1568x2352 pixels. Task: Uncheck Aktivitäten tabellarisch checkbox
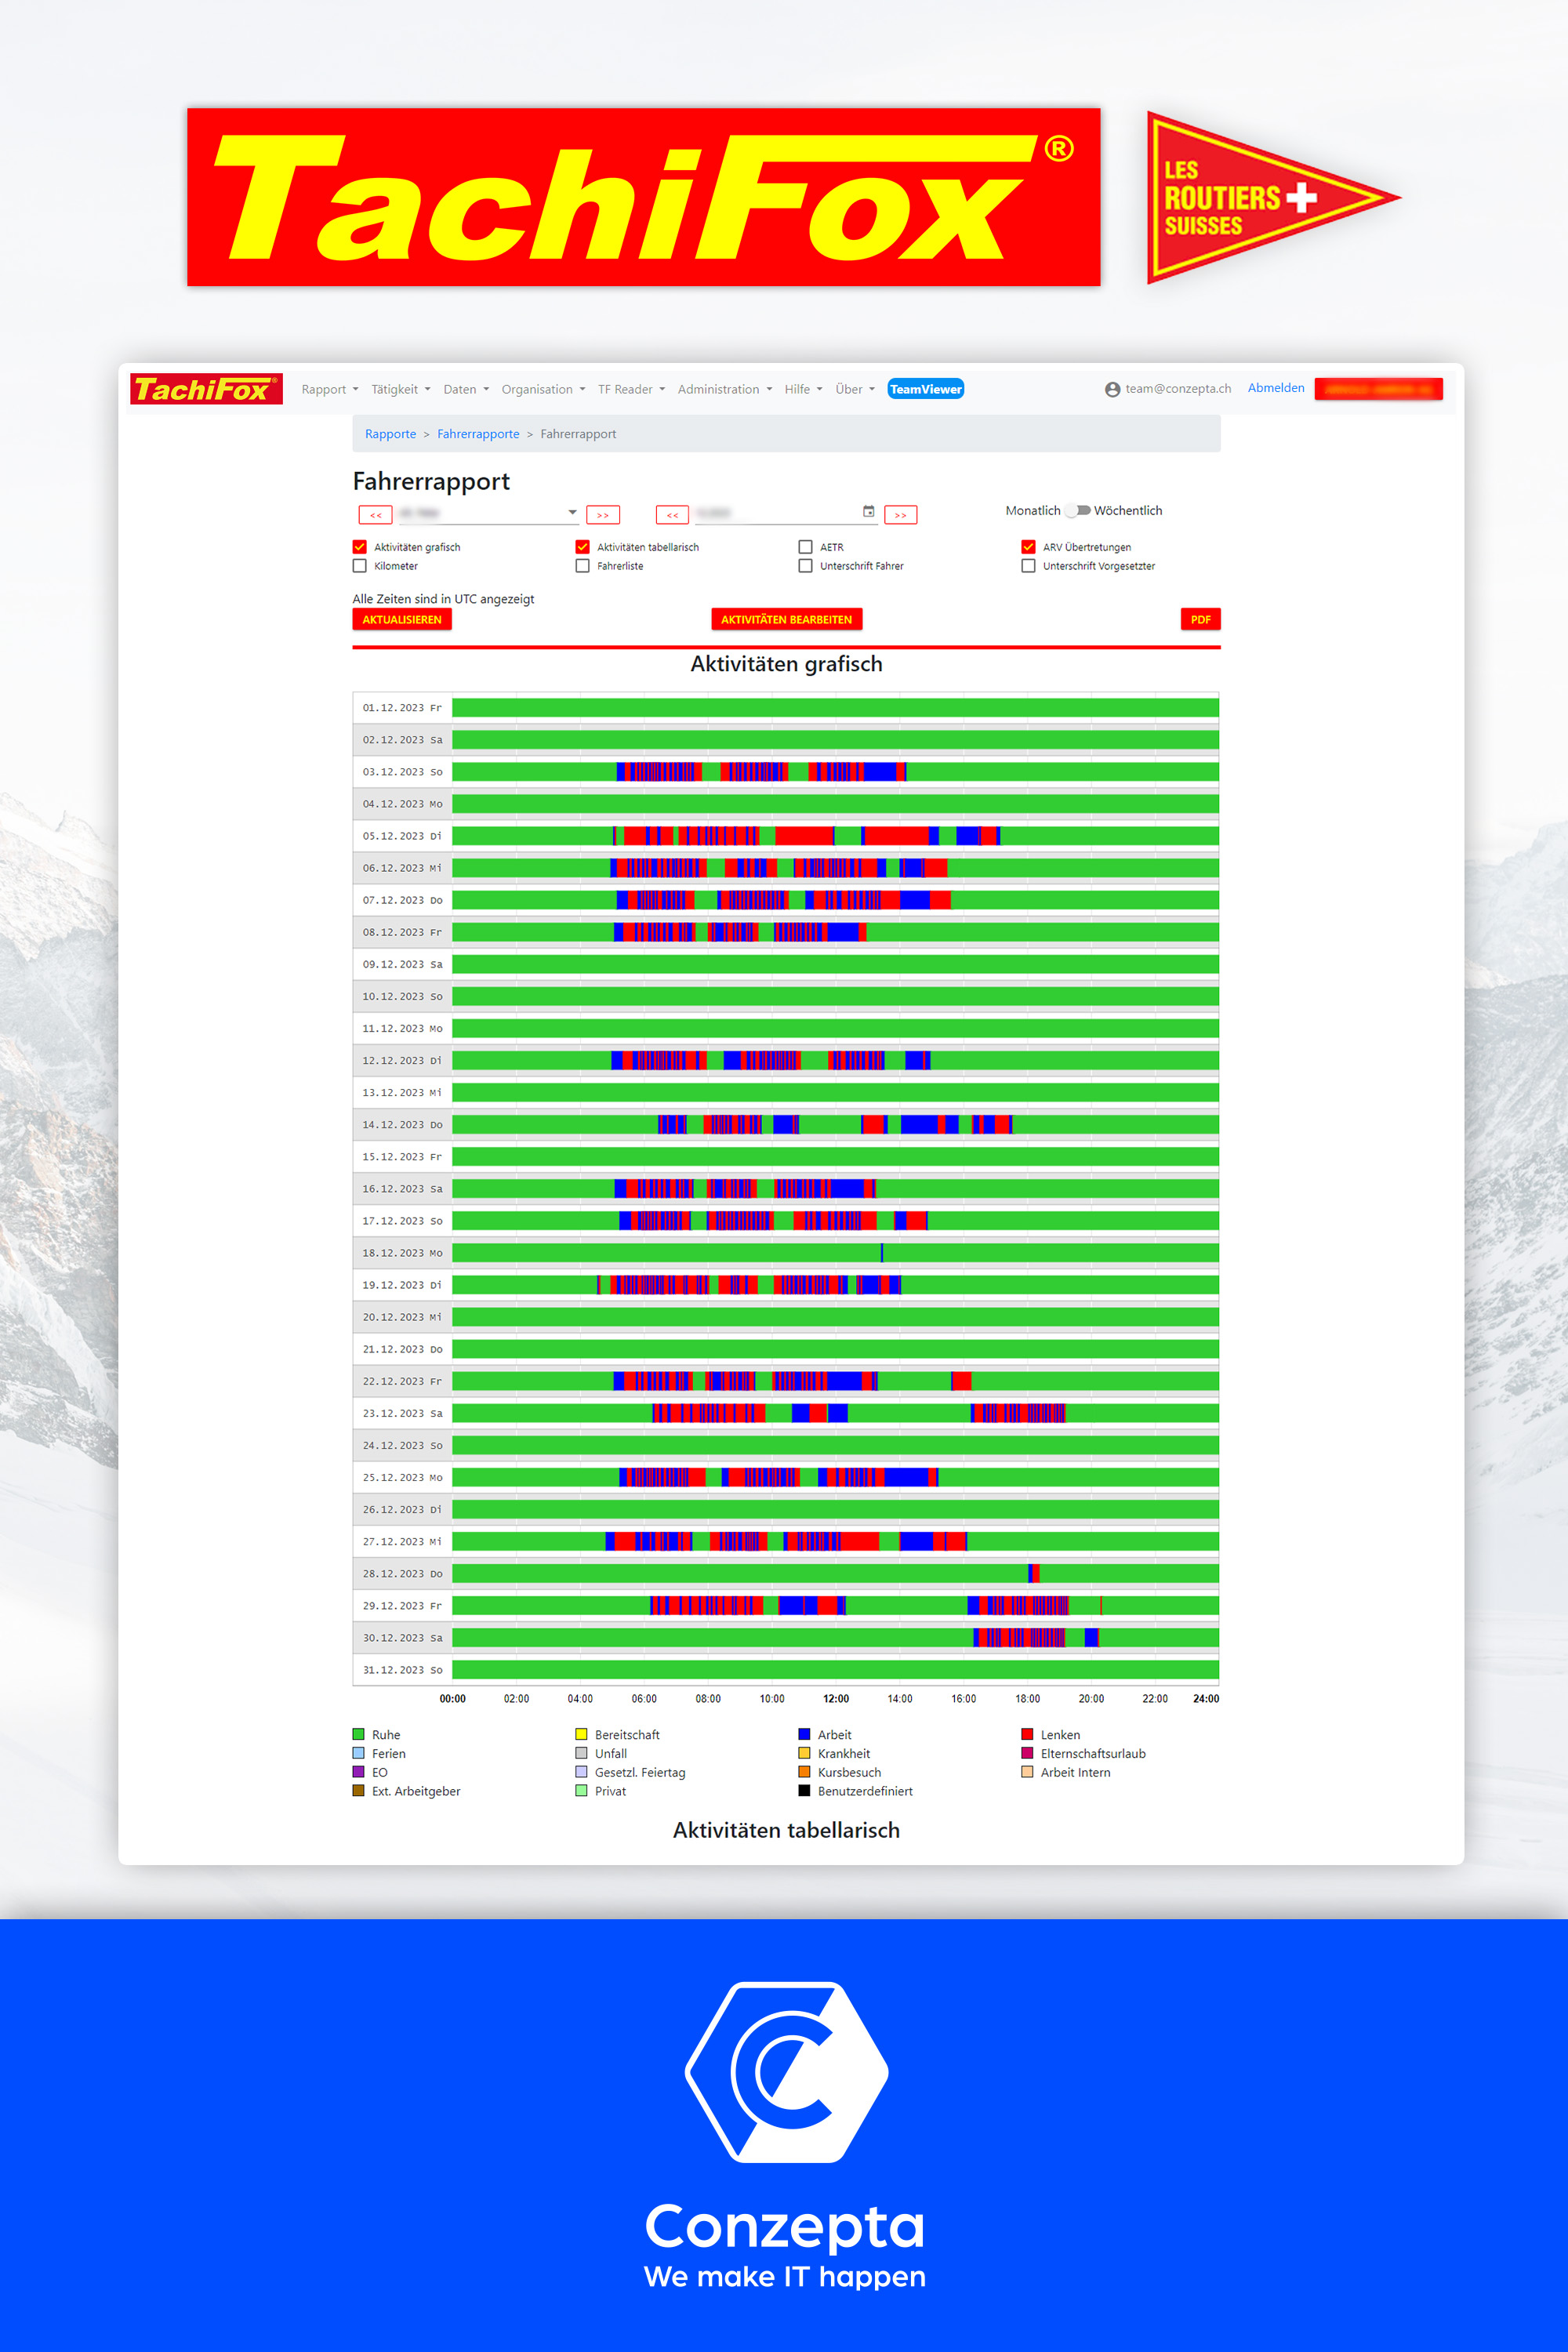coord(582,547)
